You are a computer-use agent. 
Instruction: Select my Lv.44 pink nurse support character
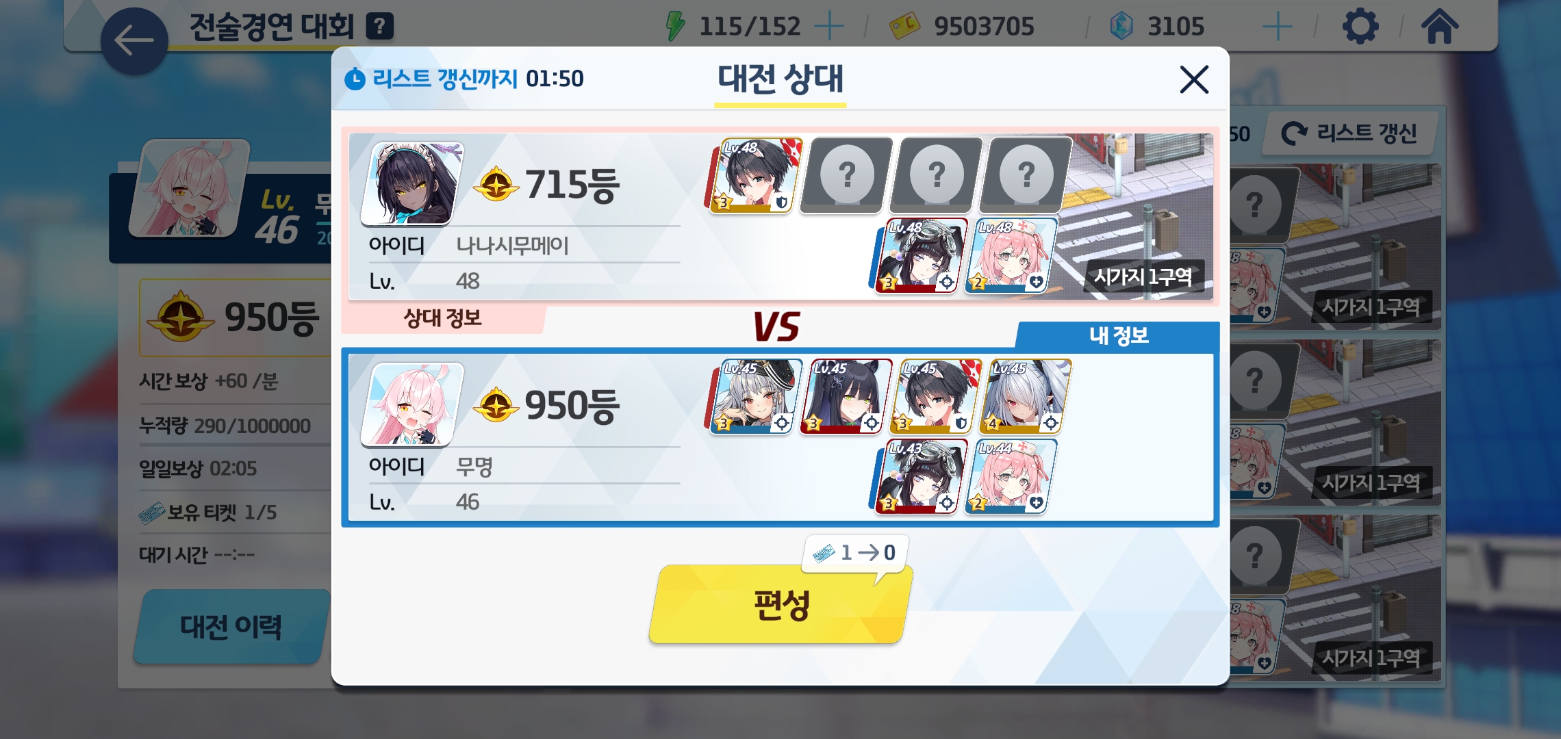coord(1010,476)
